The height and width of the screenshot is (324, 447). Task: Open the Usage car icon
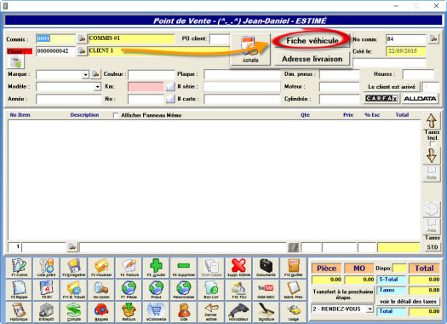294,312
